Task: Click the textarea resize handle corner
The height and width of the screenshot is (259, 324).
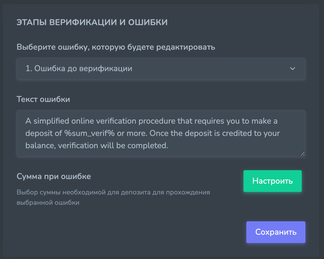Action: click(x=303, y=154)
